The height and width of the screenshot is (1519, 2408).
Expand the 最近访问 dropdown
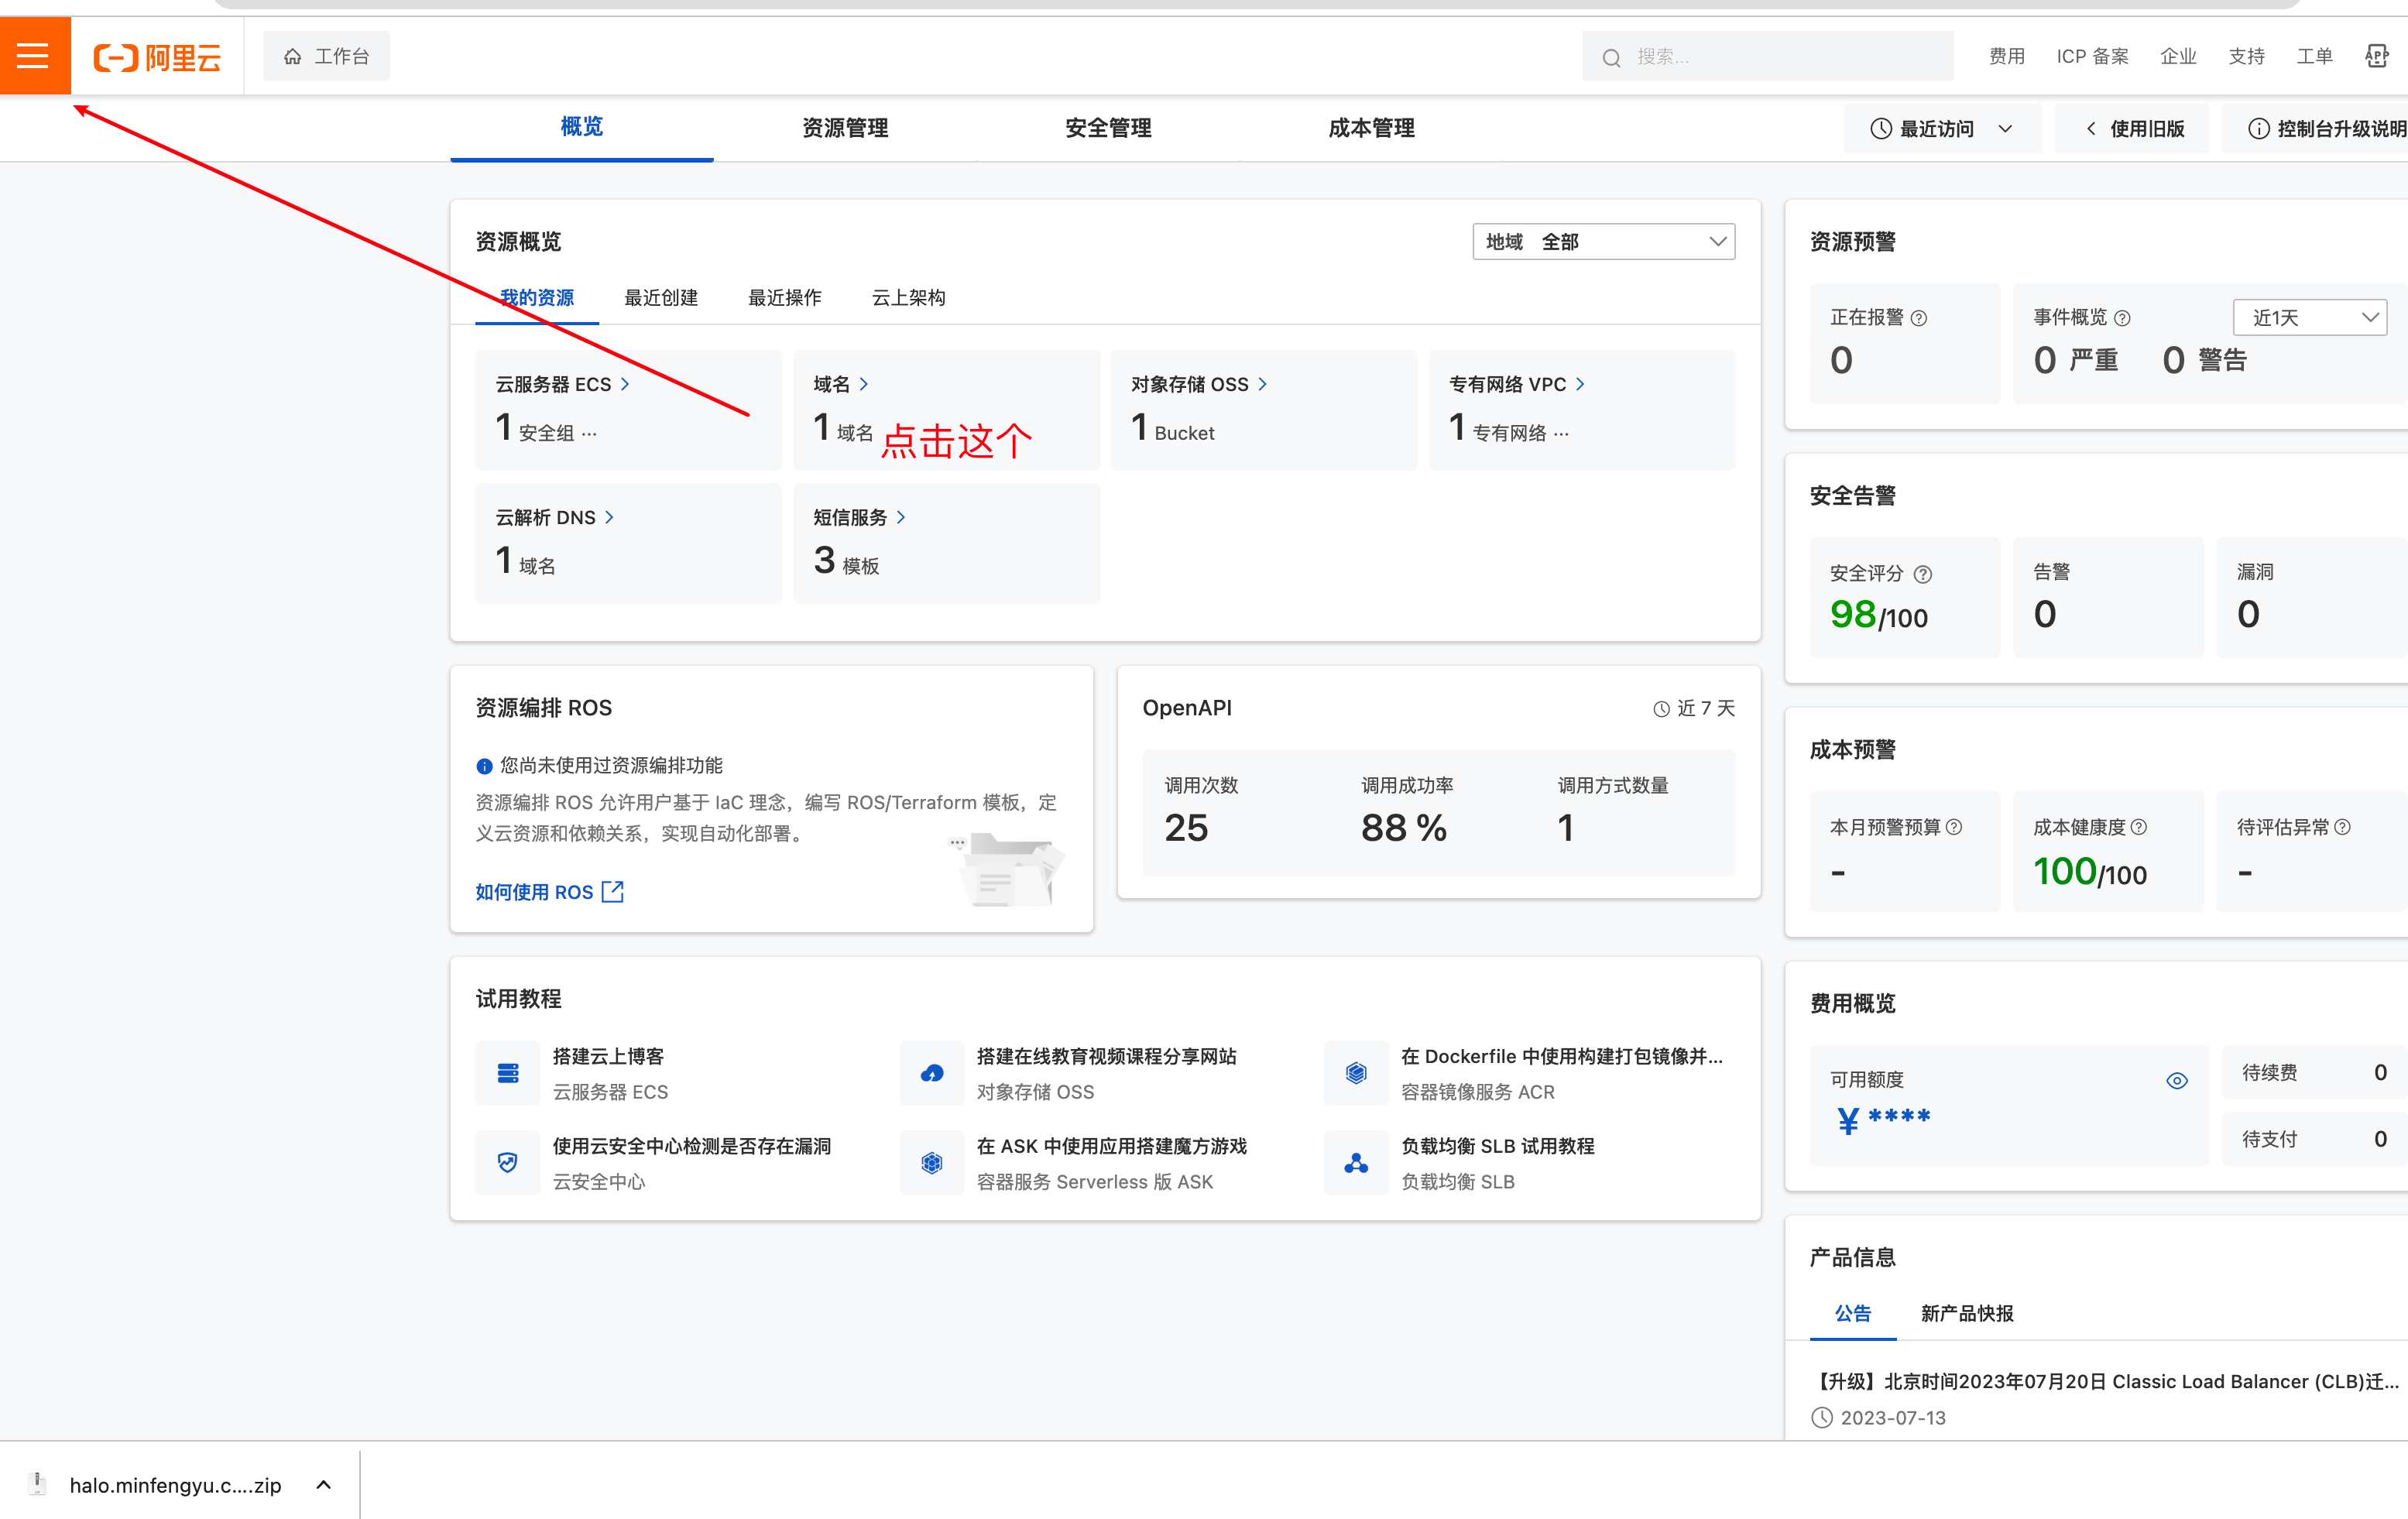[x=1941, y=129]
